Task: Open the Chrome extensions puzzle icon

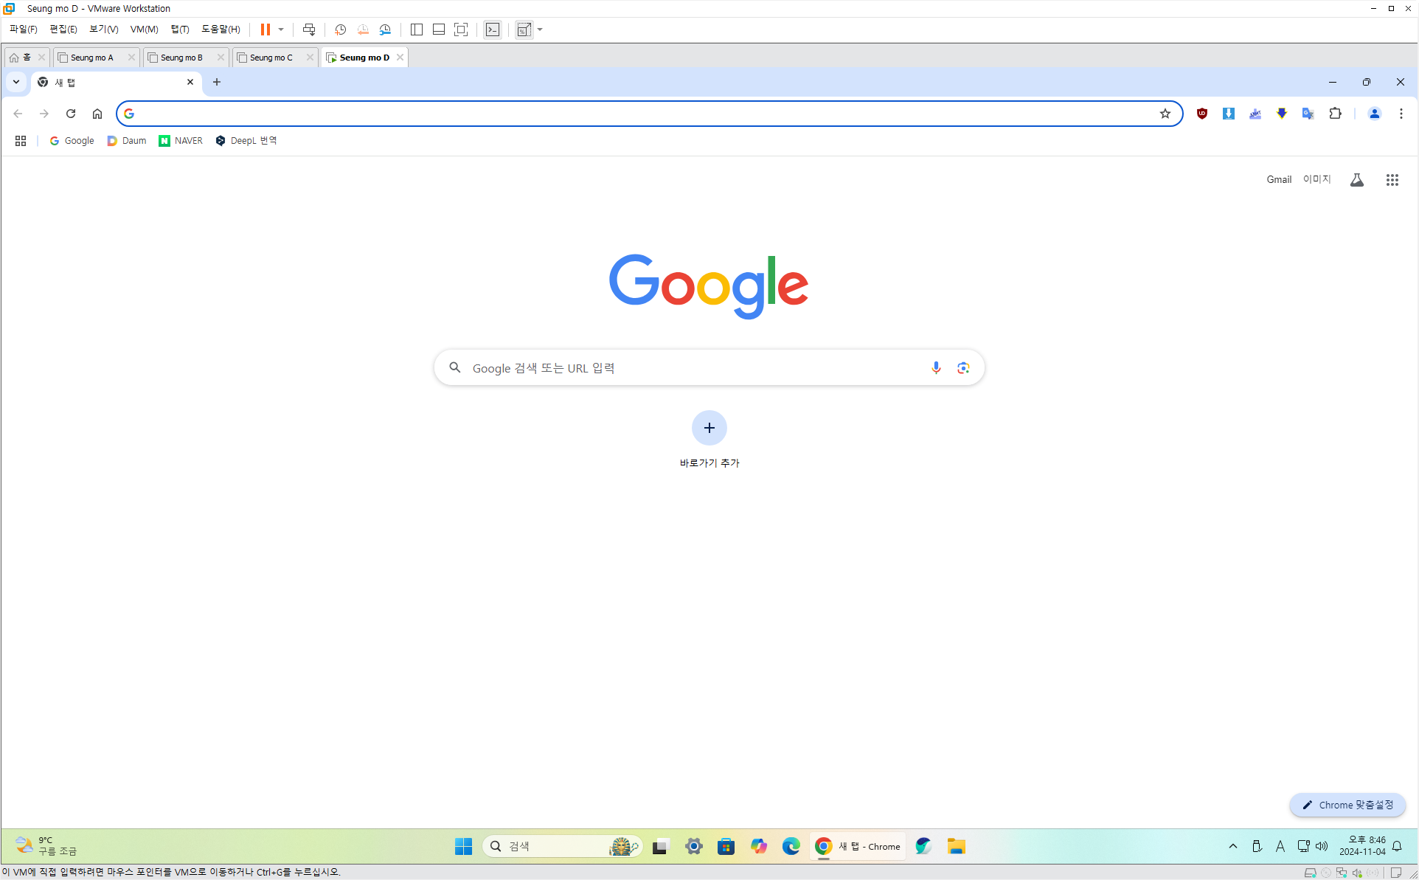Action: click(x=1335, y=114)
